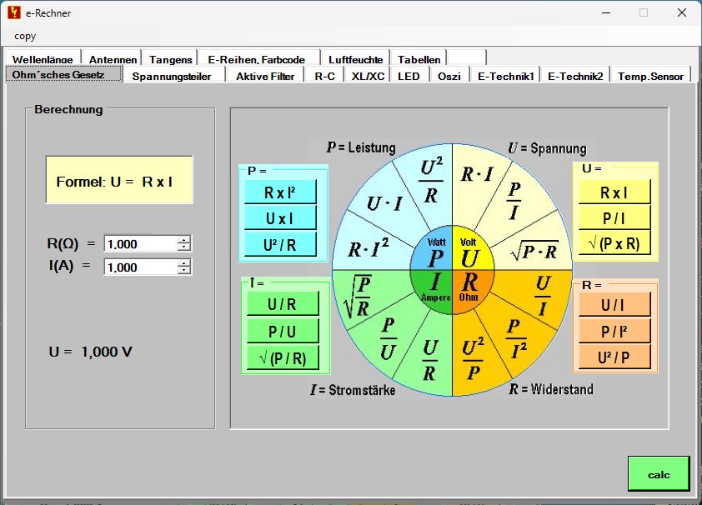Screen dimensions: 702x505
Task: Choose the √ (P x R) voltage formula
Action: point(614,244)
